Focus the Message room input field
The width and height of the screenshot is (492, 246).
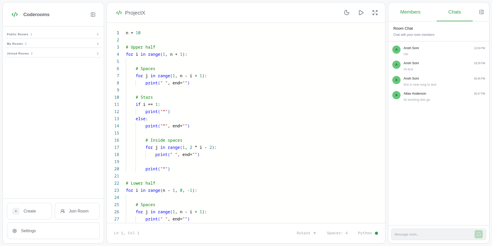coord(433,234)
